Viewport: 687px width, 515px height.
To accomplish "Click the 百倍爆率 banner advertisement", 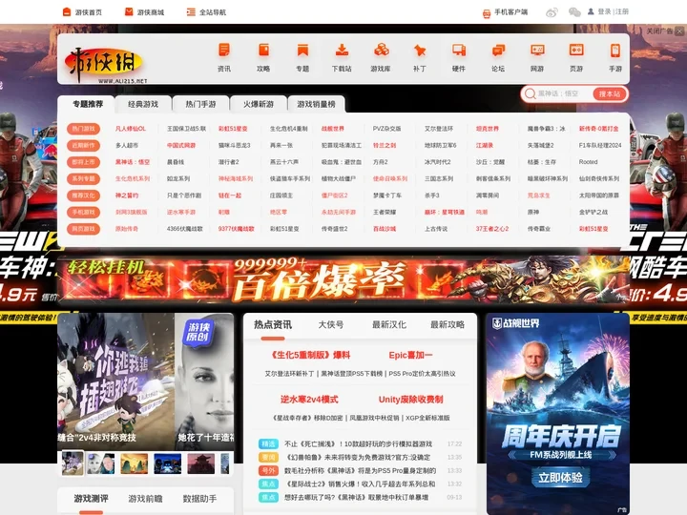I will pos(343,280).
